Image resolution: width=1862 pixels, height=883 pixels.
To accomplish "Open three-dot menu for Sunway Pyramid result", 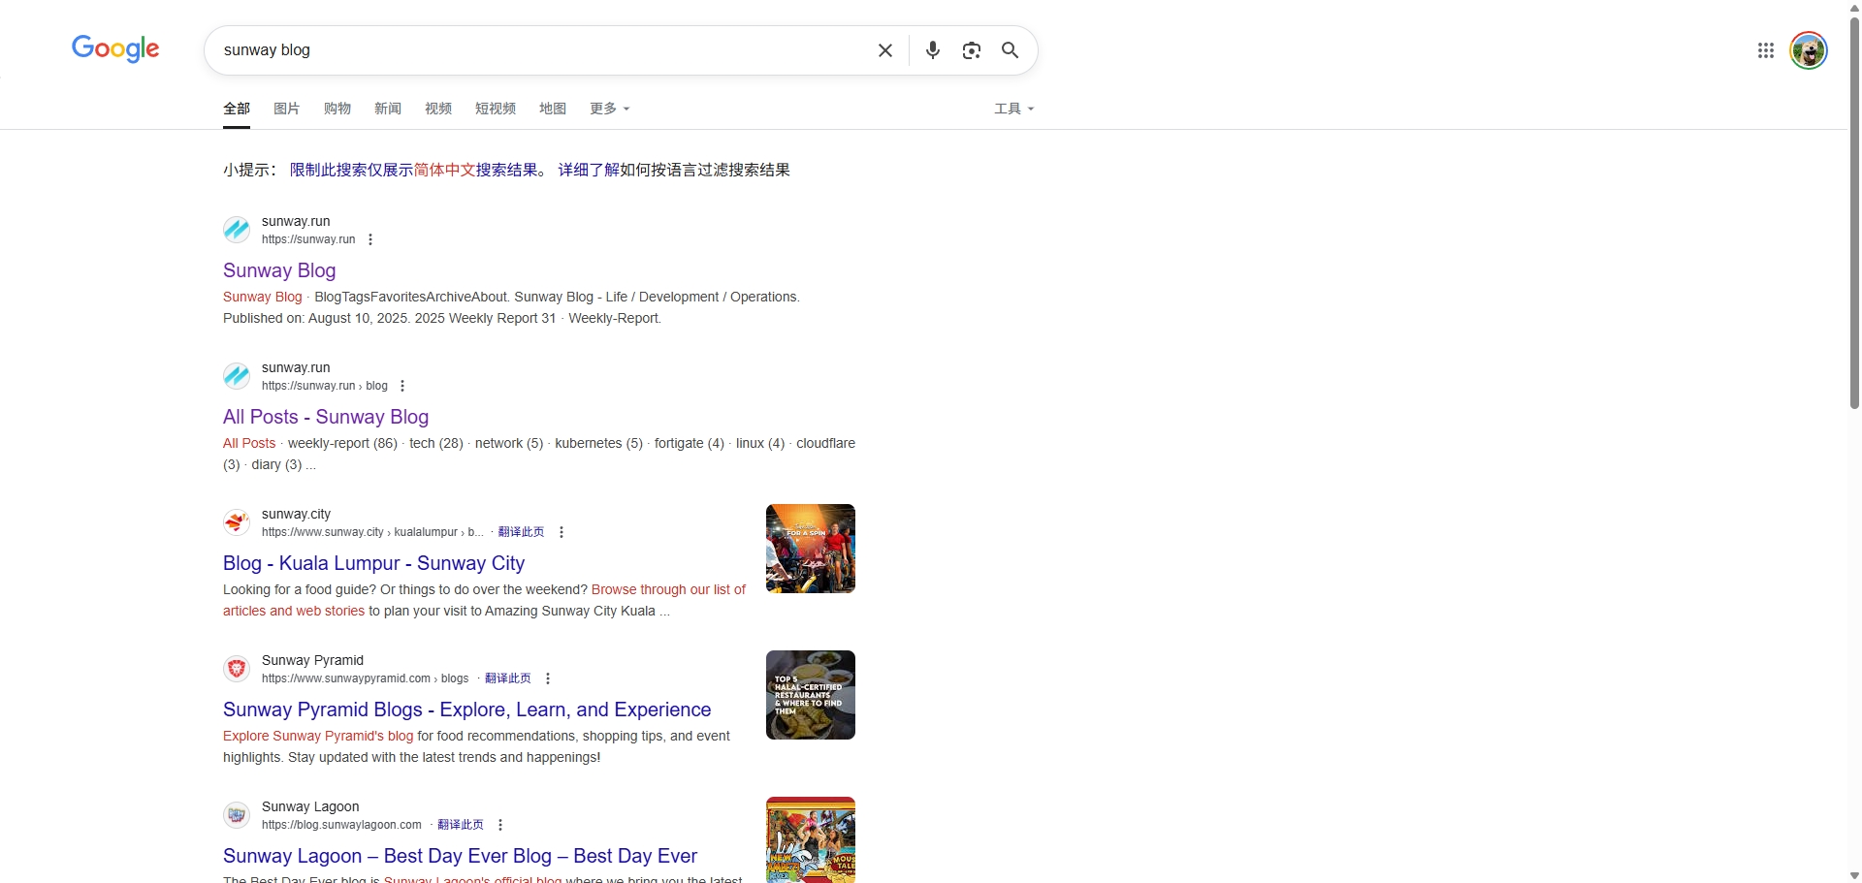I will pos(548,678).
